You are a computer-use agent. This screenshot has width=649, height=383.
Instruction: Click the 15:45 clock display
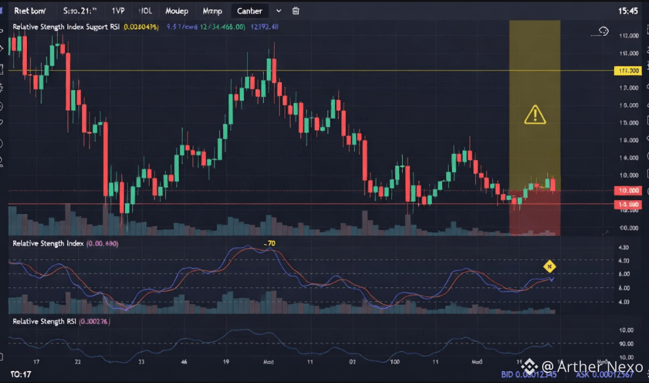pos(628,11)
